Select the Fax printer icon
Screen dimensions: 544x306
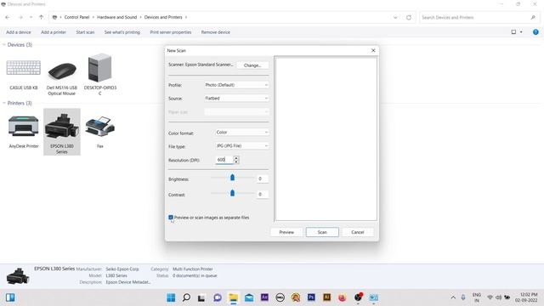[100, 132]
